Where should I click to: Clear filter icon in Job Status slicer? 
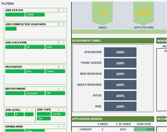click(x=64, y=10)
